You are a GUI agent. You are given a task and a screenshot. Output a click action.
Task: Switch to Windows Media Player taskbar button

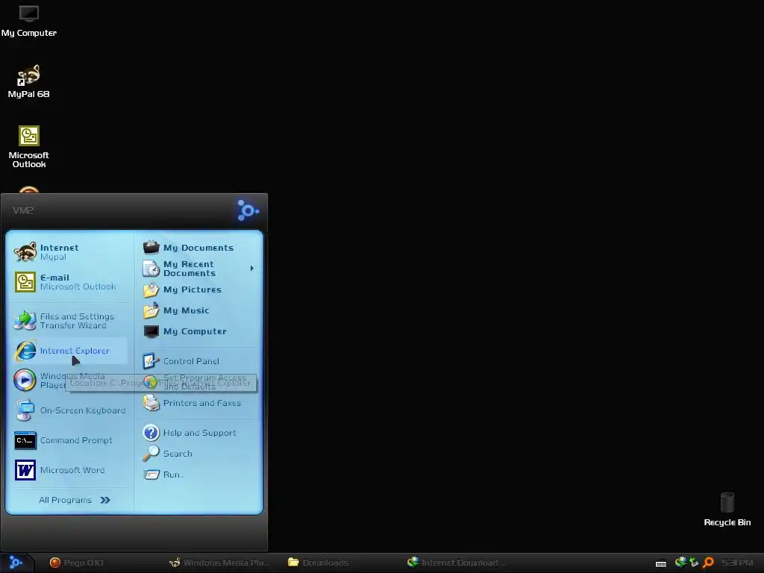point(219,563)
